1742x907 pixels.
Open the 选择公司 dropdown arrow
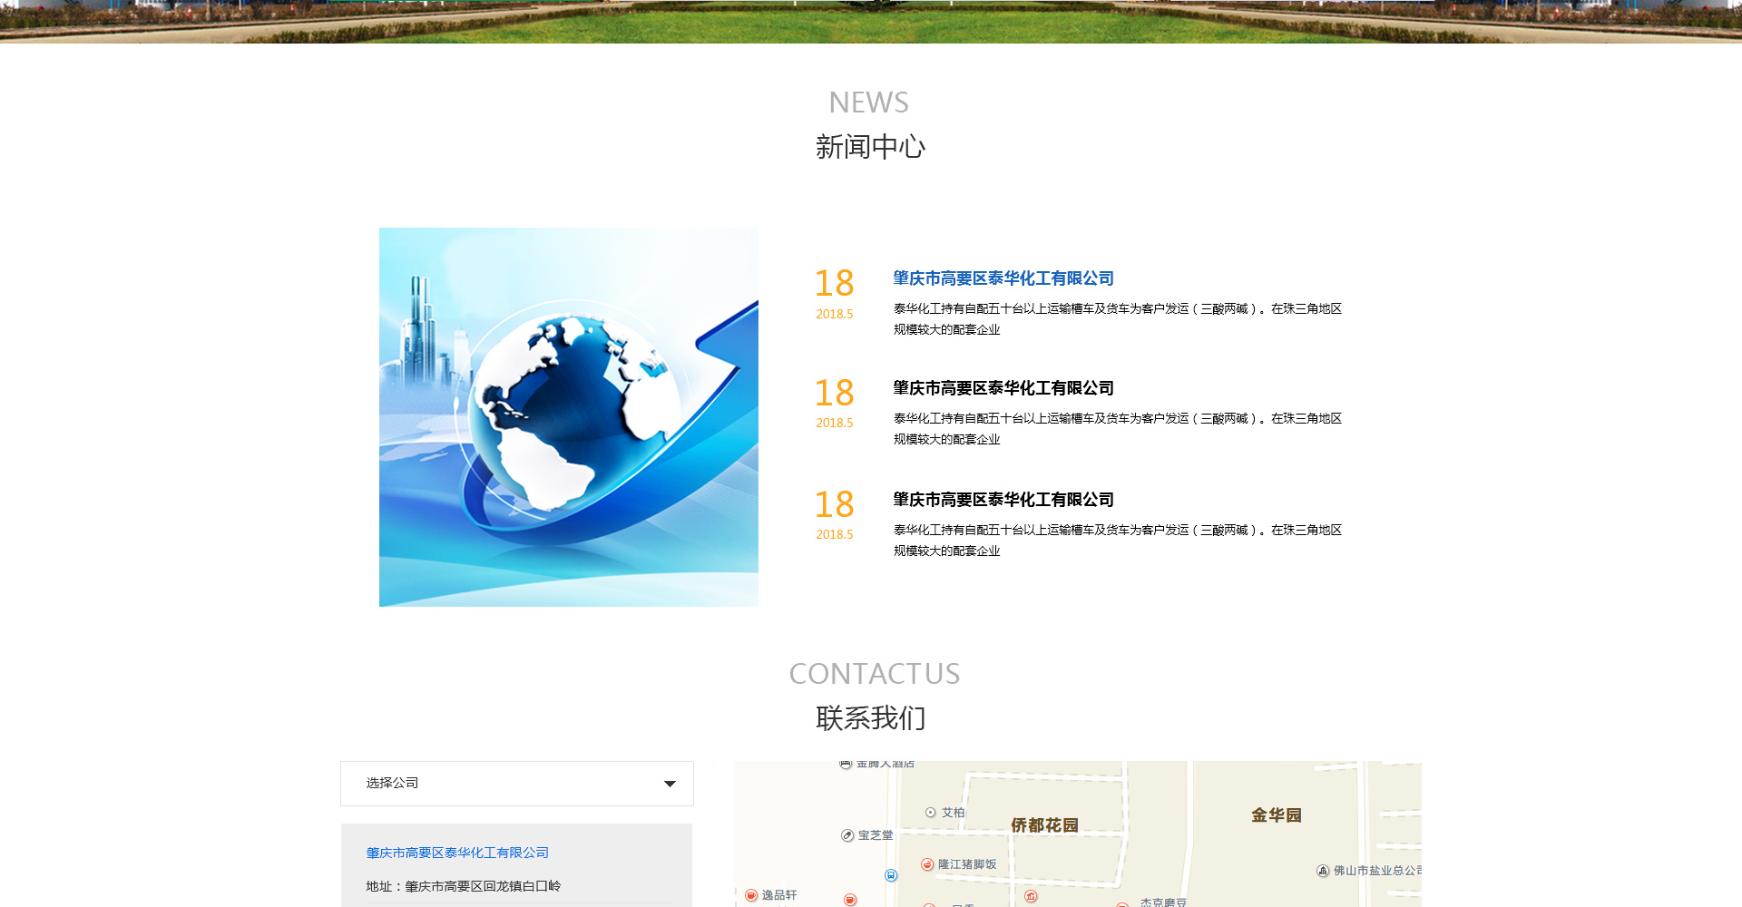(x=670, y=784)
